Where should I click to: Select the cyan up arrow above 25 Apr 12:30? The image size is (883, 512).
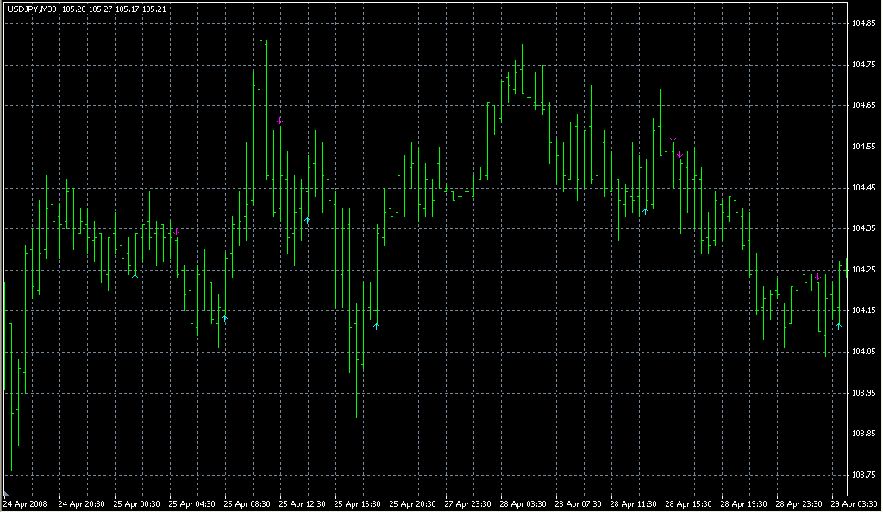308,221
